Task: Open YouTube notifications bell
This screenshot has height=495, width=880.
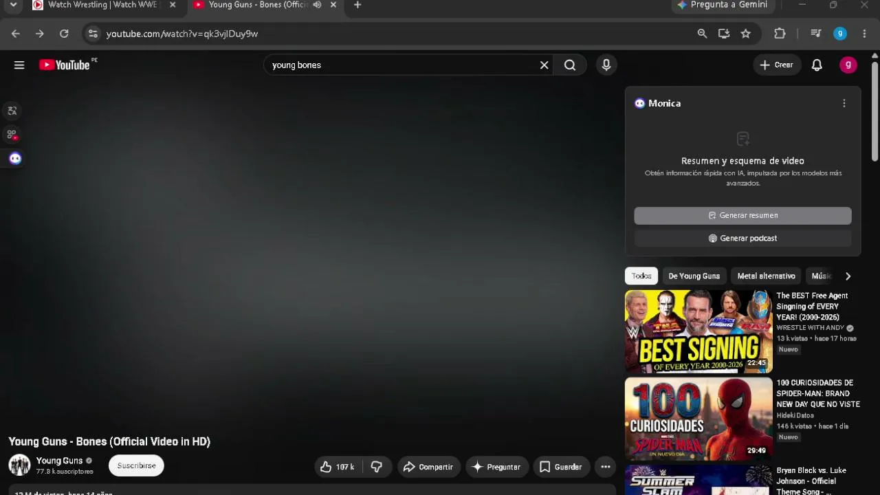Action: pyautogui.click(x=817, y=65)
